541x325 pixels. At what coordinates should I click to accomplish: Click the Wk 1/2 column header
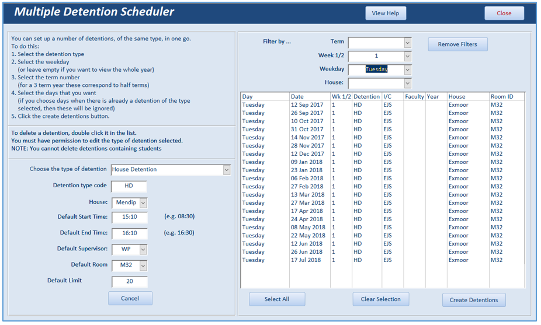341,97
